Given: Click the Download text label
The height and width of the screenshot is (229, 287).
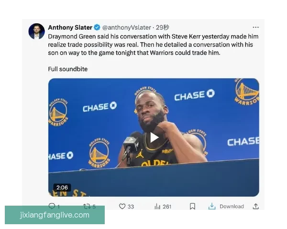Looking at the screenshot, I should tap(232, 207).
